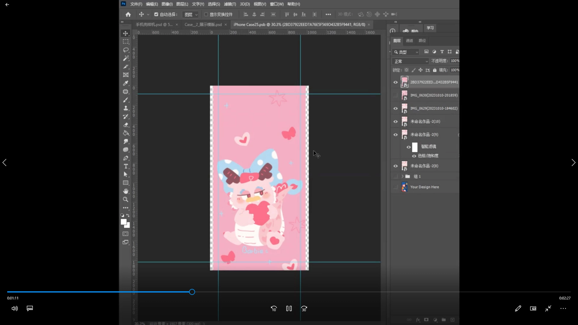Select the Hand tool
Viewport: 578px width, 325px height.
pyautogui.click(x=126, y=191)
